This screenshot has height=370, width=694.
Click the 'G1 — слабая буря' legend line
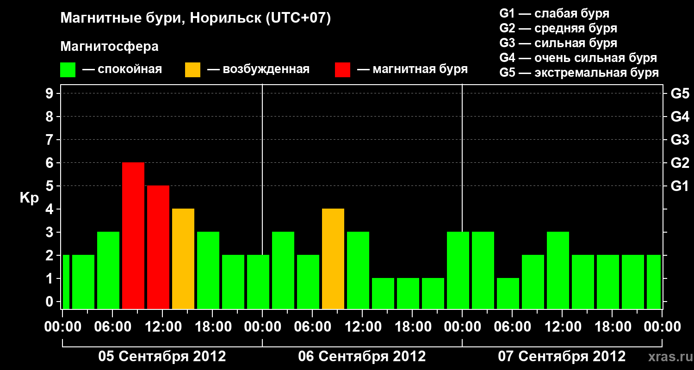click(x=554, y=13)
